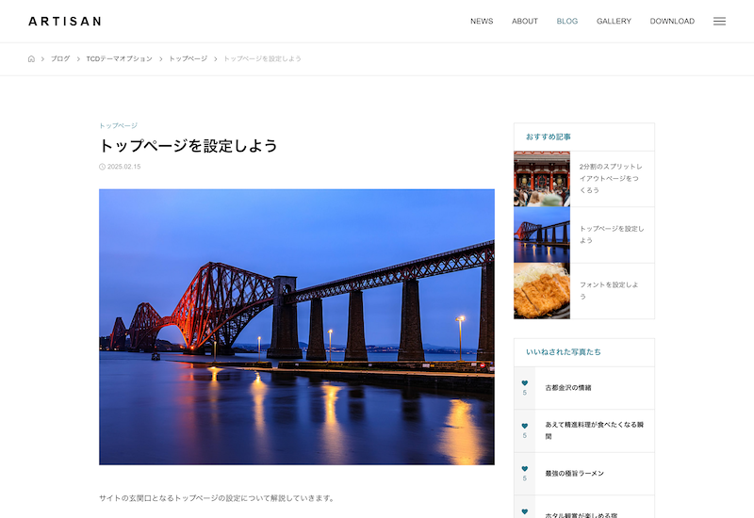
Task: Open the bridge thumbnail in recommended articles
Action: click(x=542, y=235)
